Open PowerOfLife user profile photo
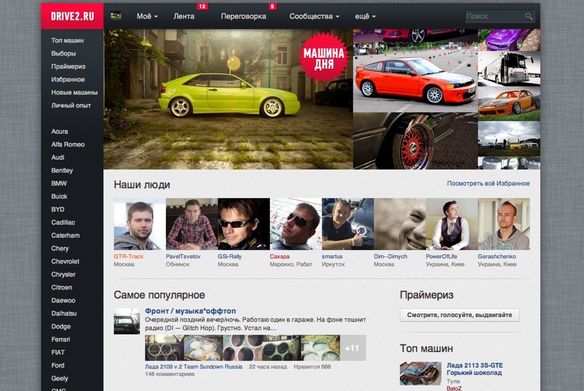This screenshot has height=391, width=584. (451, 224)
